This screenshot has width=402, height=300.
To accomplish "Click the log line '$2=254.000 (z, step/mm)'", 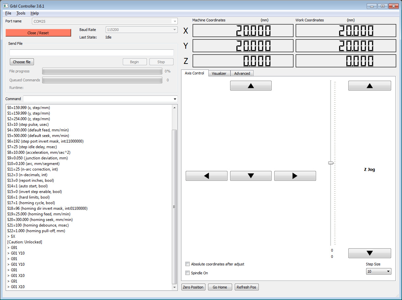I will coord(29,119).
